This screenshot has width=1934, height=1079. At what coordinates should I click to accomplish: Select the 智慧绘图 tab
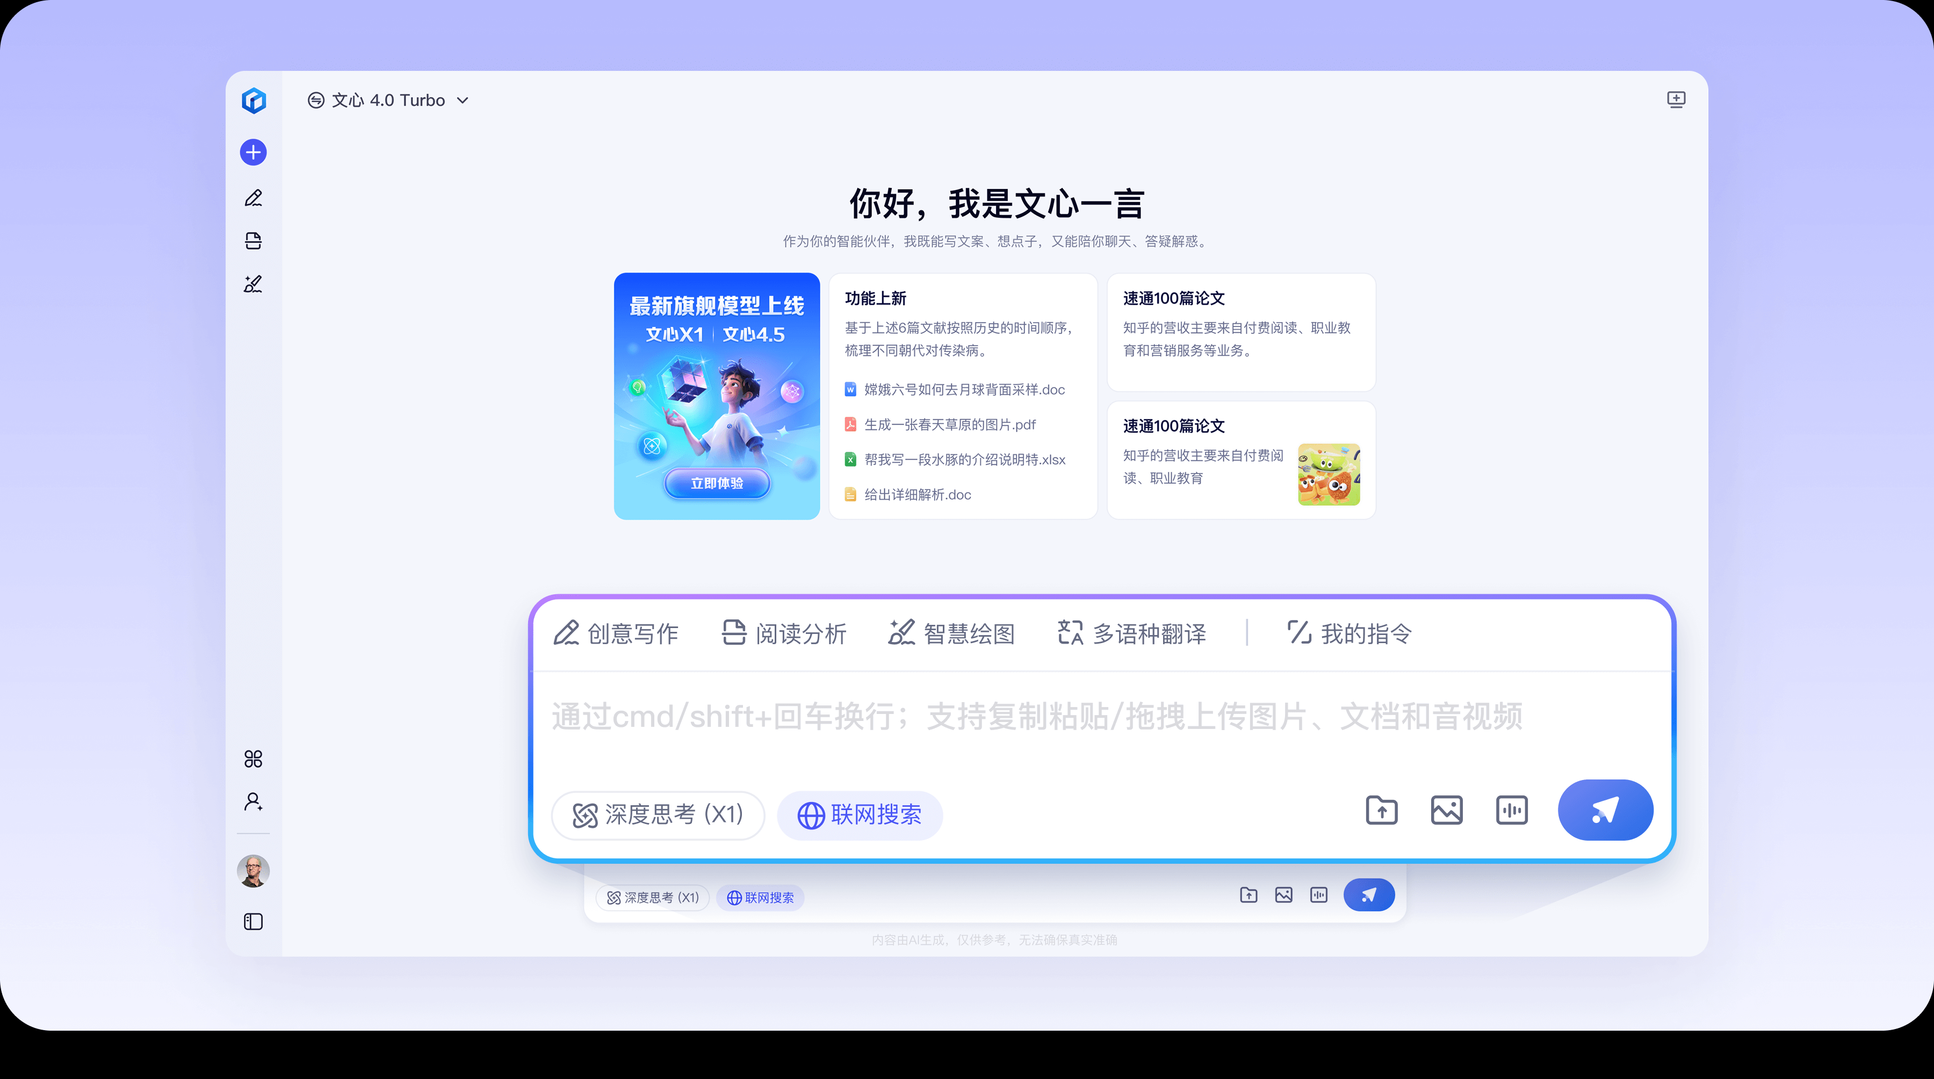point(952,633)
